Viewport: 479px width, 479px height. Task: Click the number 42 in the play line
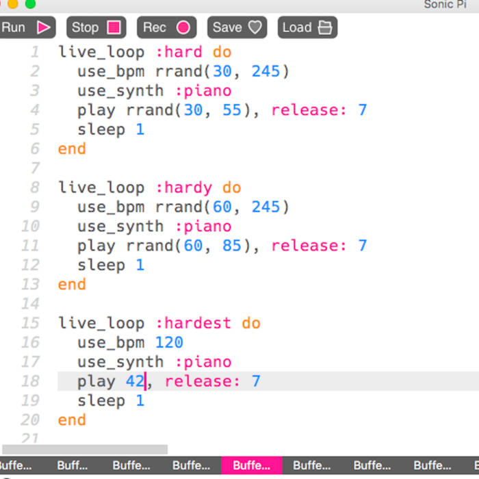click(134, 381)
